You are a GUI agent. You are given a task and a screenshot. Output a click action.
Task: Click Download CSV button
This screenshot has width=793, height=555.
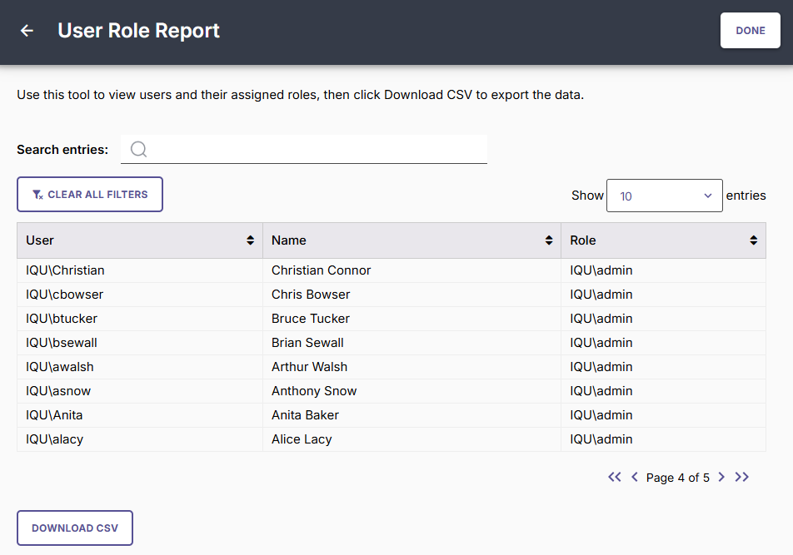pos(75,528)
